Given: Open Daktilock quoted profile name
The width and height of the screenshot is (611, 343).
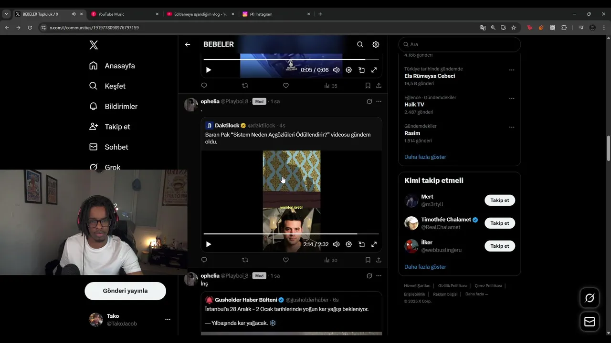Looking at the screenshot, I should click(x=227, y=125).
